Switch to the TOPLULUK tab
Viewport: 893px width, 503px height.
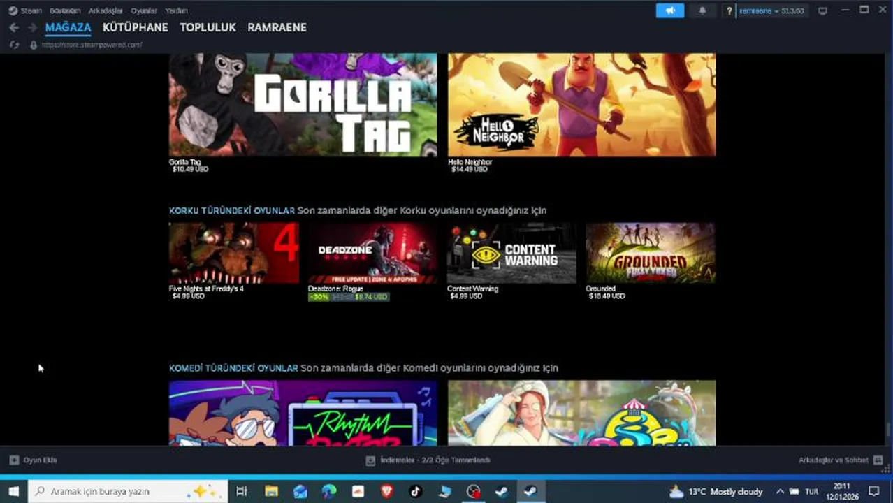tap(208, 27)
